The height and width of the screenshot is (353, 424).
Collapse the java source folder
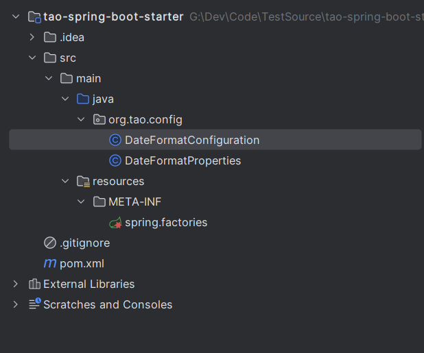[x=65, y=99]
